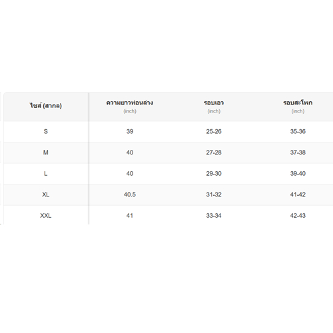Select the L size row label

point(46,174)
